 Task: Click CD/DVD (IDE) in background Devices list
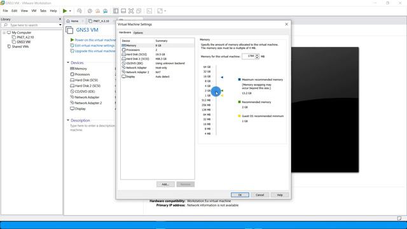[x=85, y=92]
